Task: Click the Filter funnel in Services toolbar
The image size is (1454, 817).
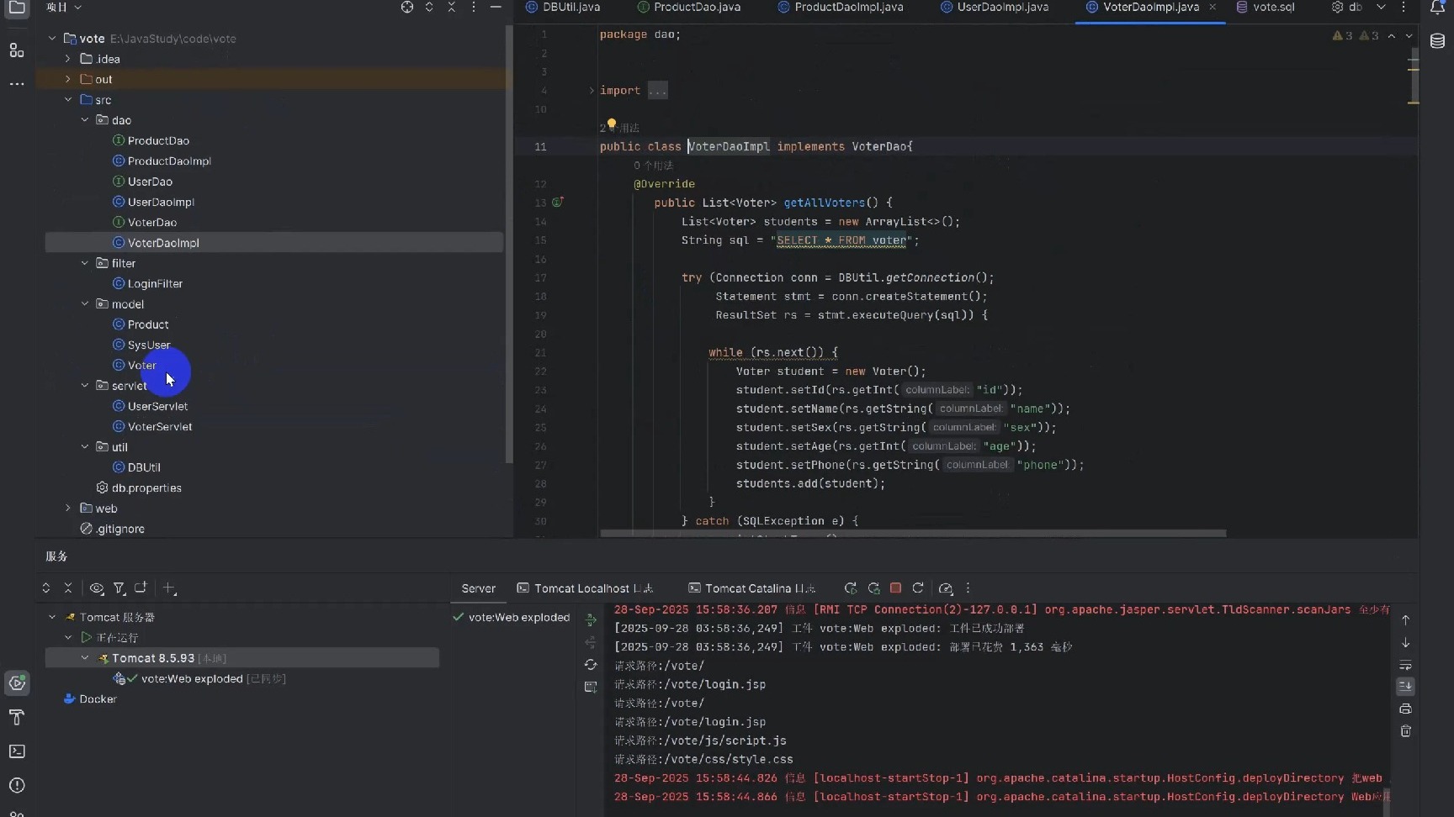Action: 119,588
